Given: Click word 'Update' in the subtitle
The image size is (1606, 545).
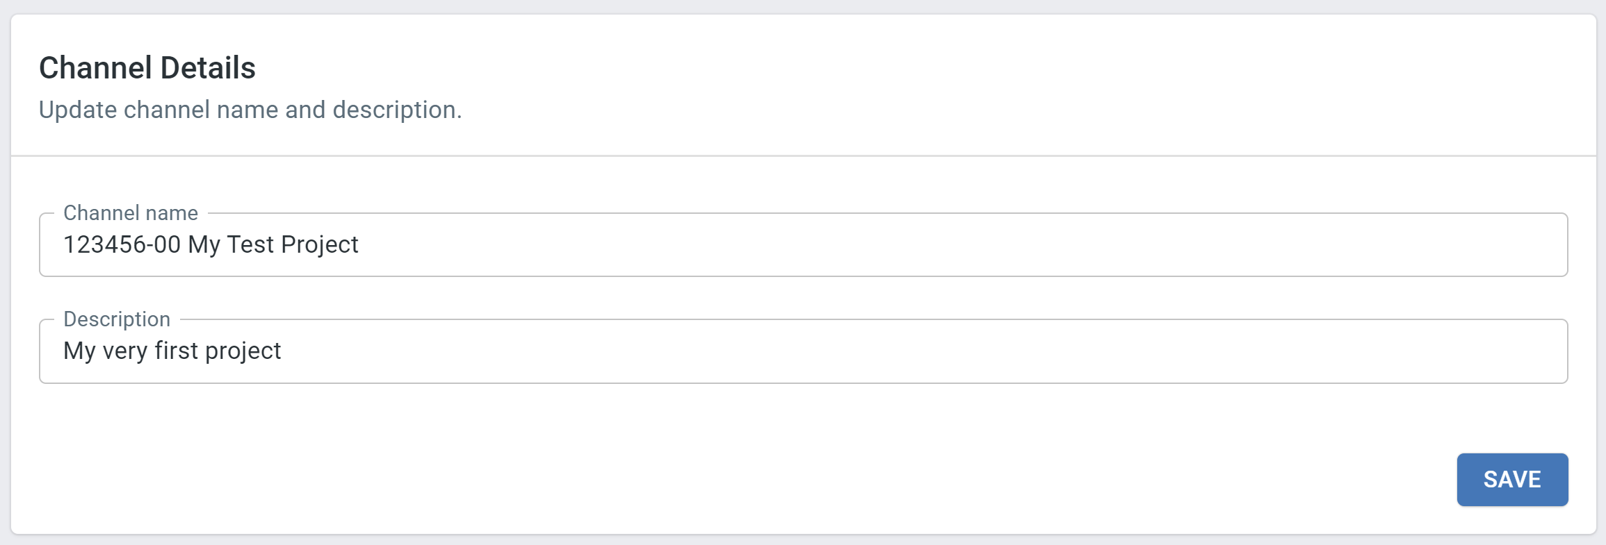Looking at the screenshot, I should click(x=78, y=110).
